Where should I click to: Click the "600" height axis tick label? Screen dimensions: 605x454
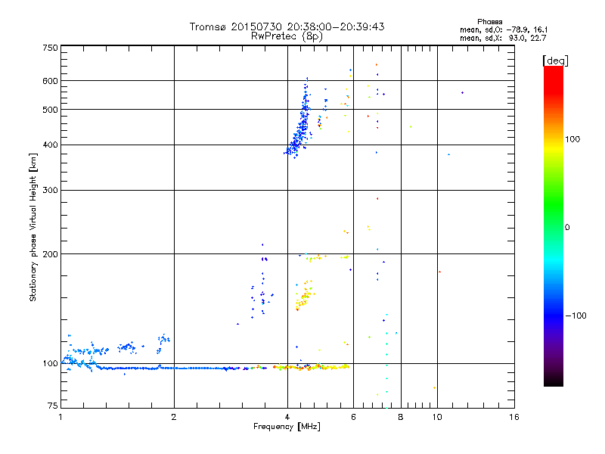click(50, 81)
